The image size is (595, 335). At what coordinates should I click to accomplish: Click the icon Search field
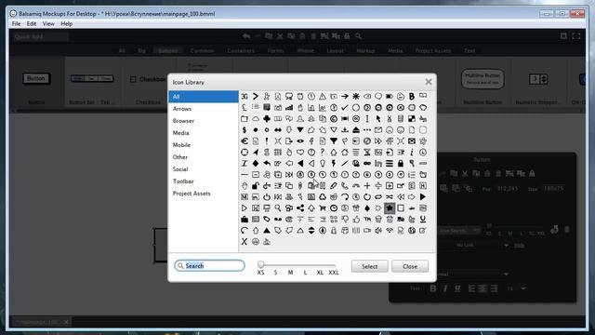click(209, 265)
